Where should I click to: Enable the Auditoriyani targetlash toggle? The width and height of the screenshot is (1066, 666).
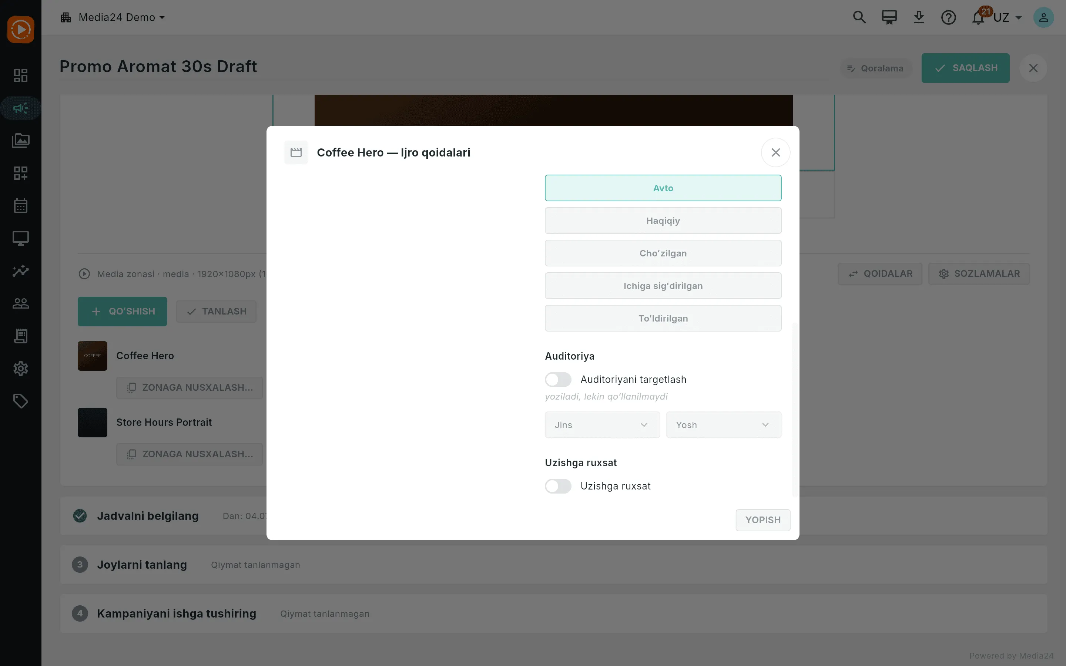tap(558, 379)
